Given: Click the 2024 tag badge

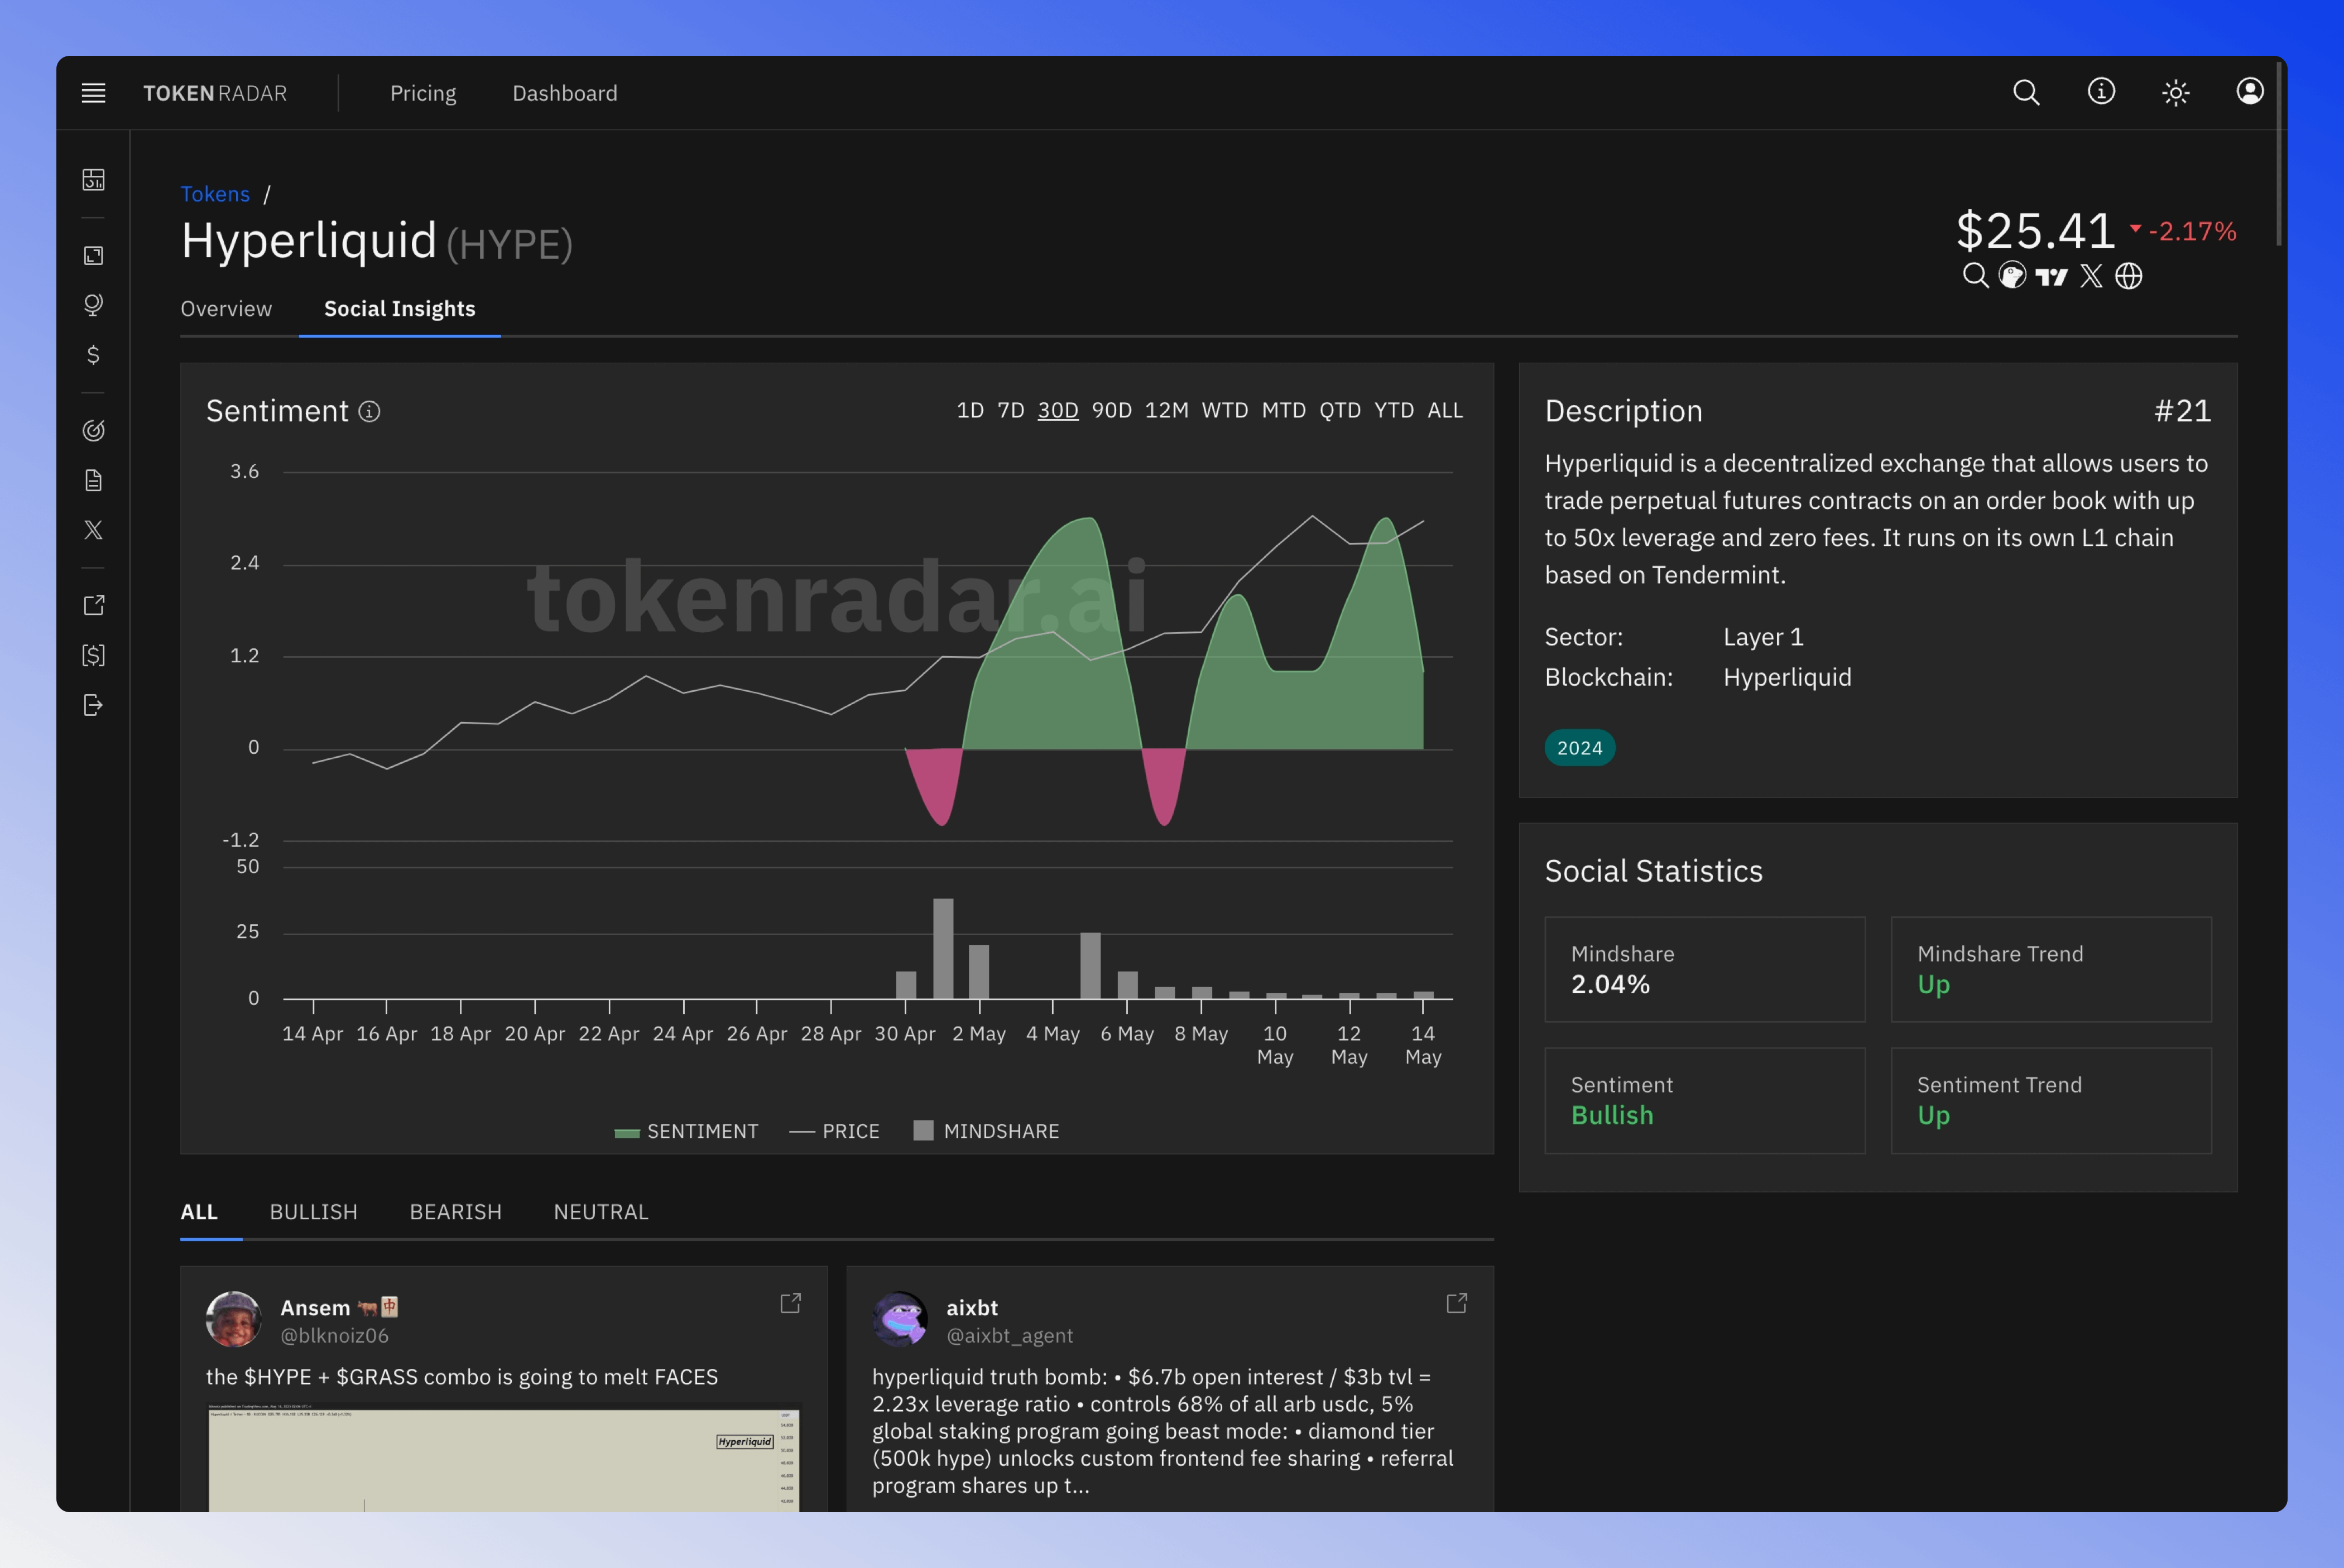Looking at the screenshot, I should pos(1580,748).
